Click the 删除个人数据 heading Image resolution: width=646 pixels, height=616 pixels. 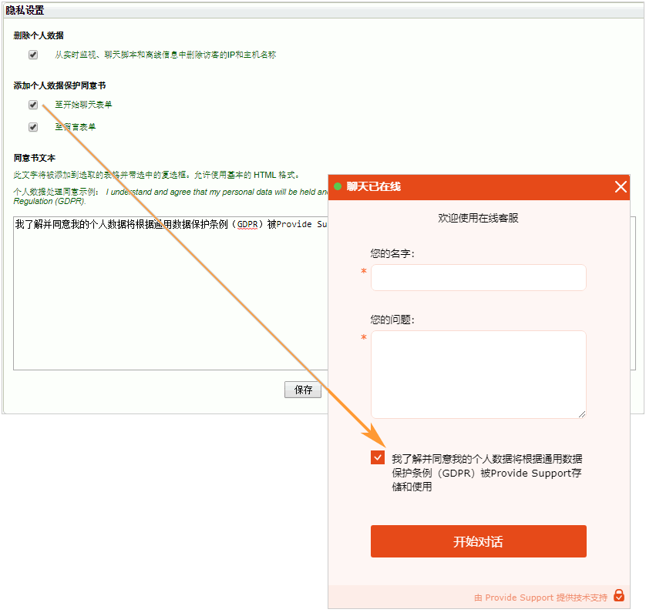(39, 35)
